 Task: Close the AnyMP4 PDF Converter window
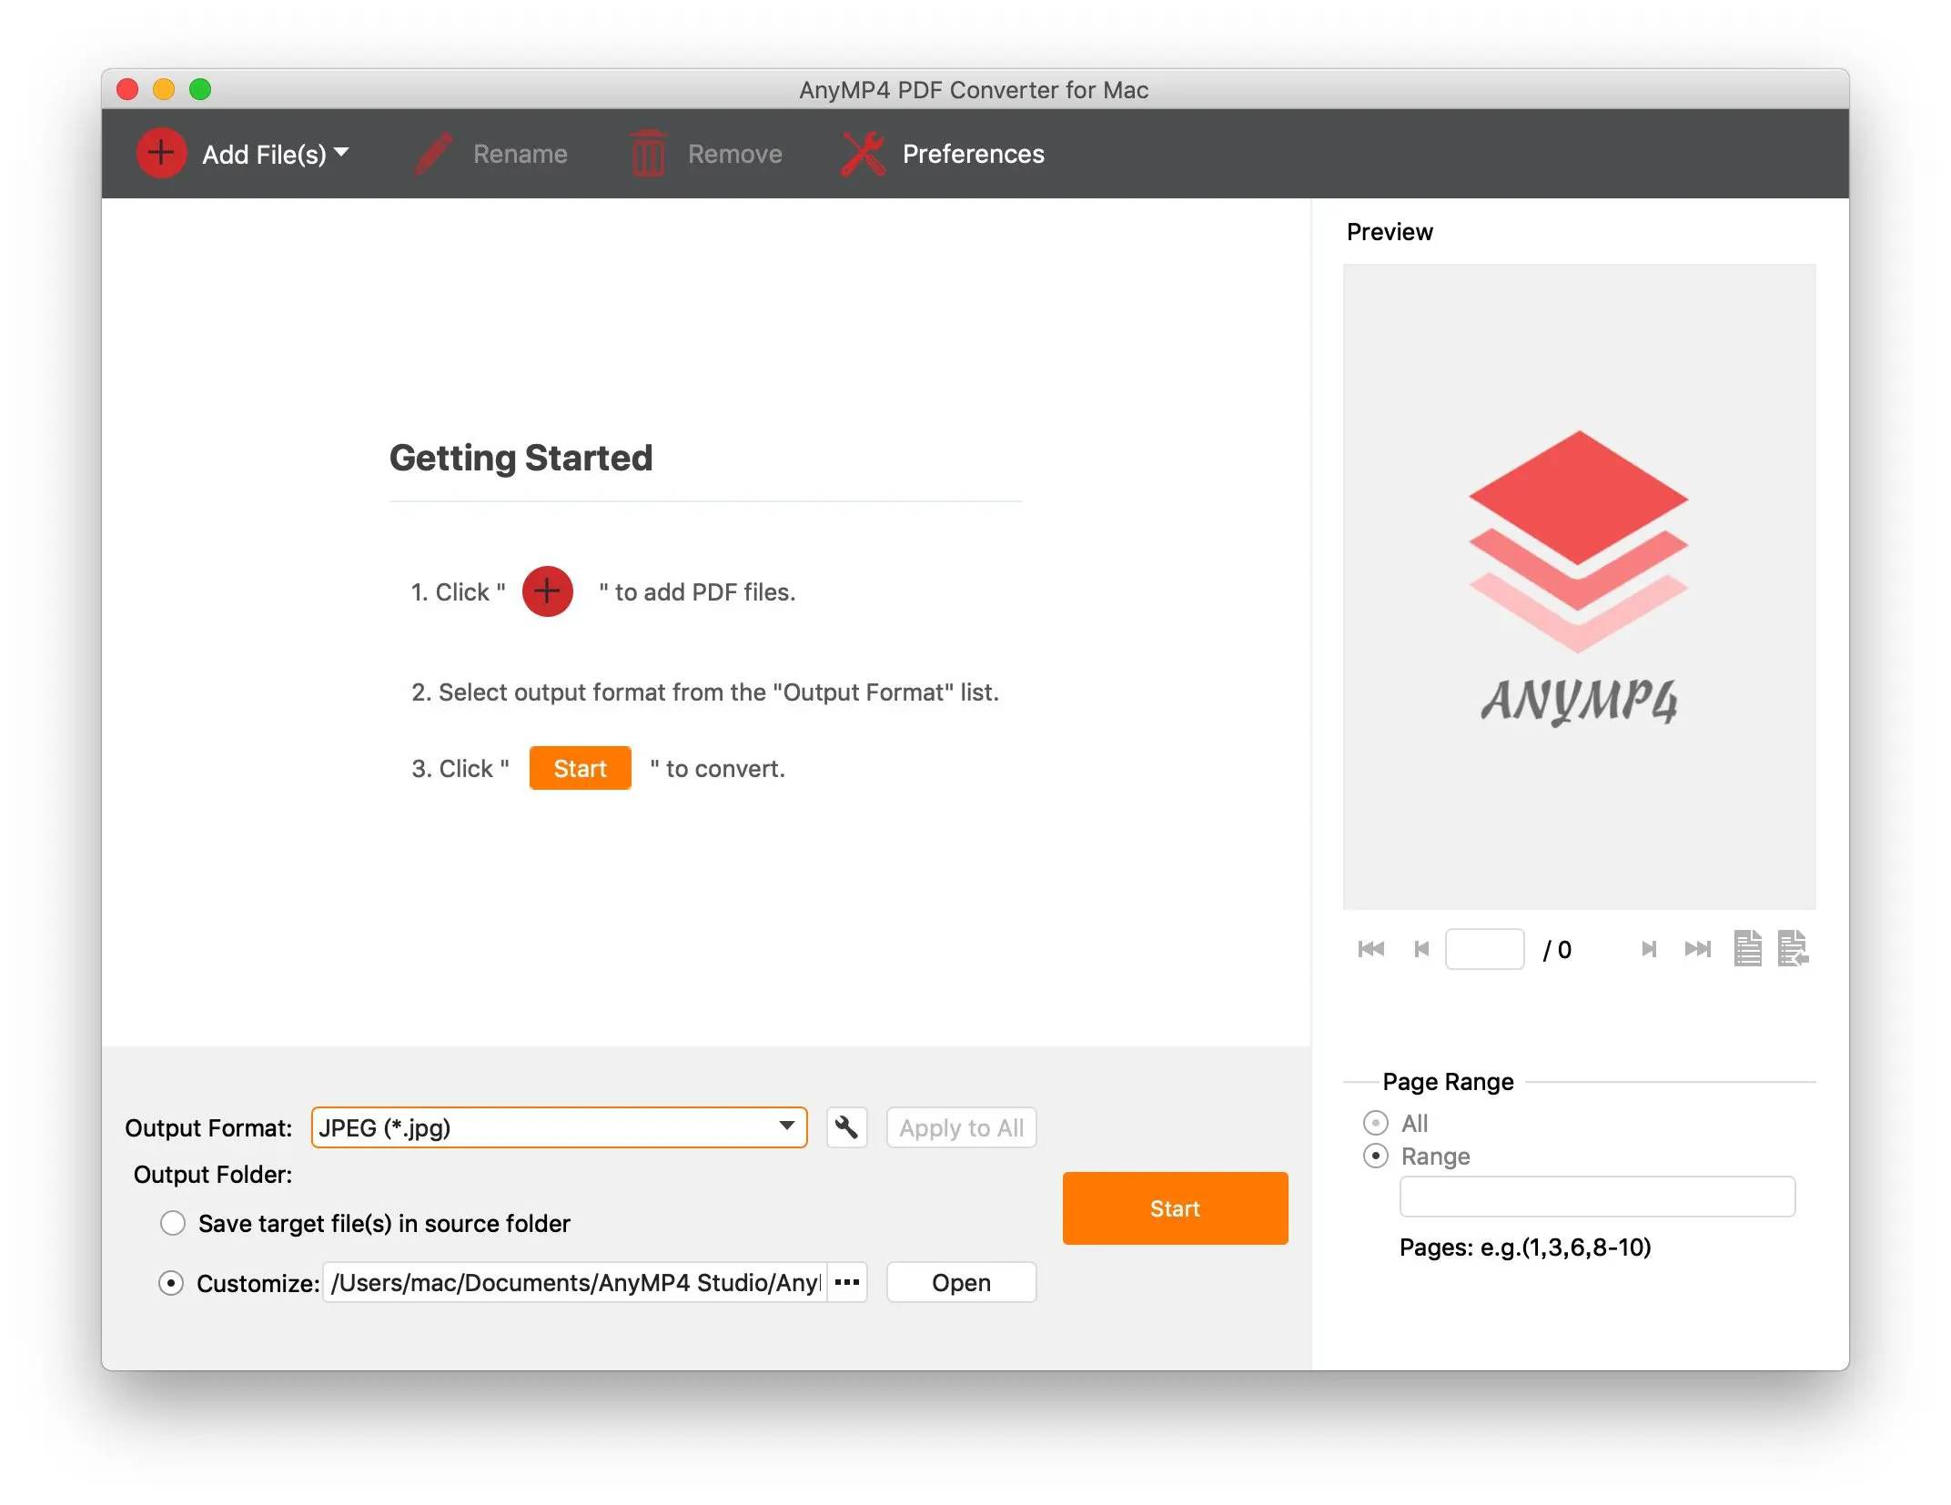coord(127,89)
